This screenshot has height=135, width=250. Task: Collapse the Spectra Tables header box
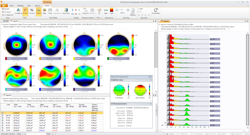click(2, 99)
